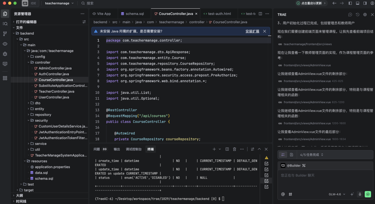Maximize the terminal panel with up chevron
This screenshot has width=375, height=204.
pyautogui.click(x=259, y=149)
